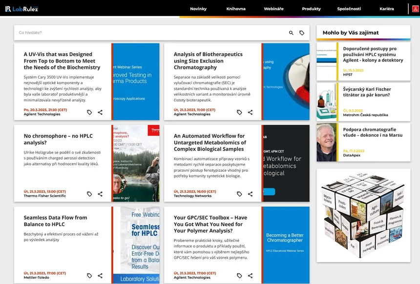Click the HPLC document thumbnail
The image size is (420, 284).
point(327,61)
